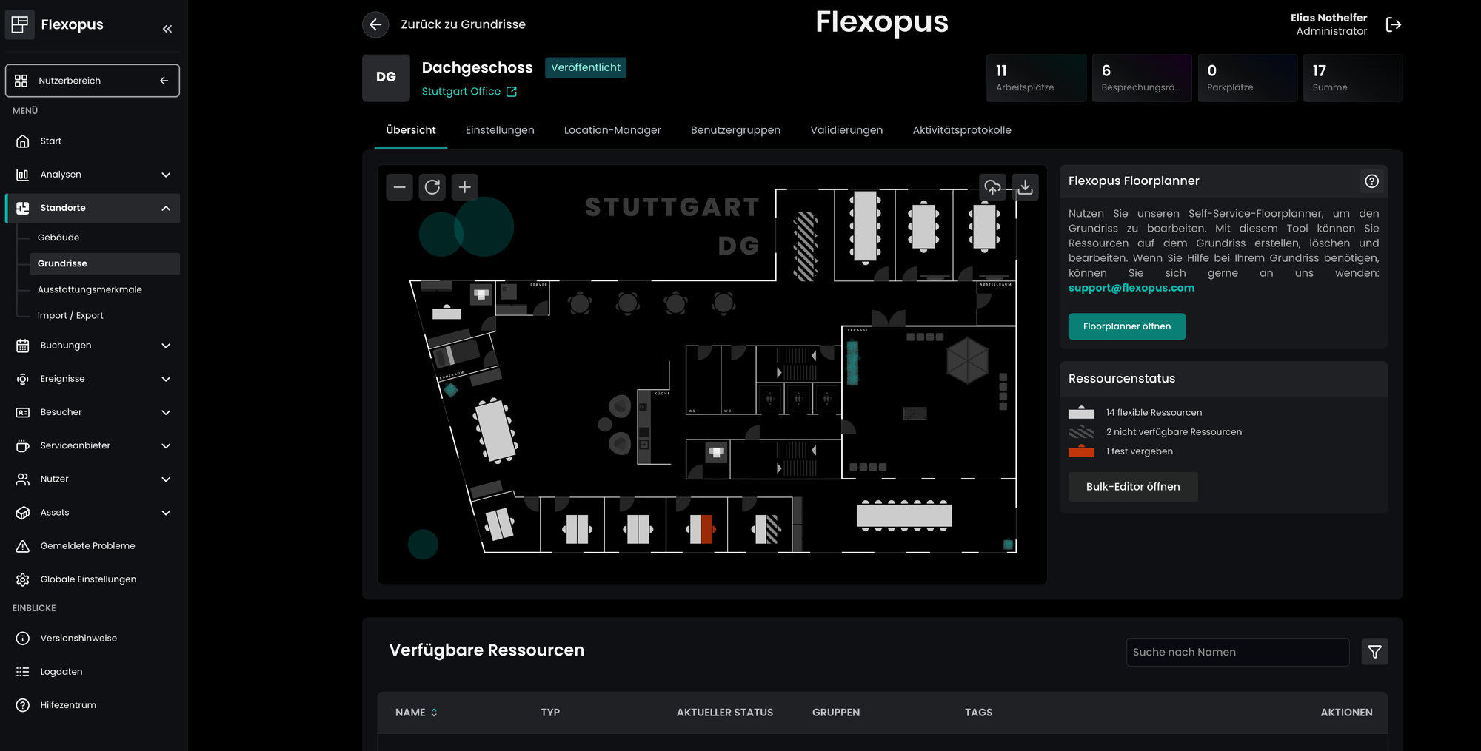Click the cloud upload icon on floor plan
Image resolution: width=1481 pixels, height=751 pixels.
[x=992, y=187]
